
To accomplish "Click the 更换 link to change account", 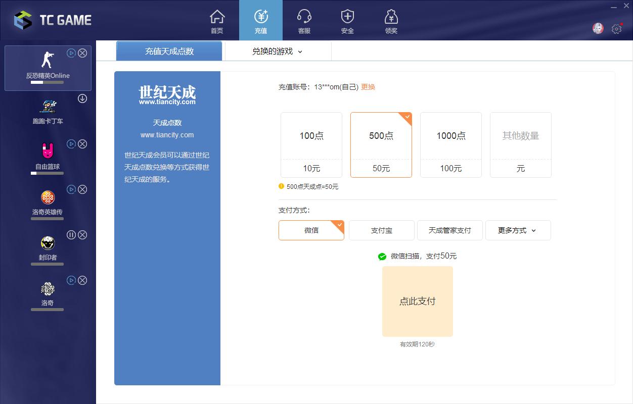I will pyautogui.click(x=368, y=87).
